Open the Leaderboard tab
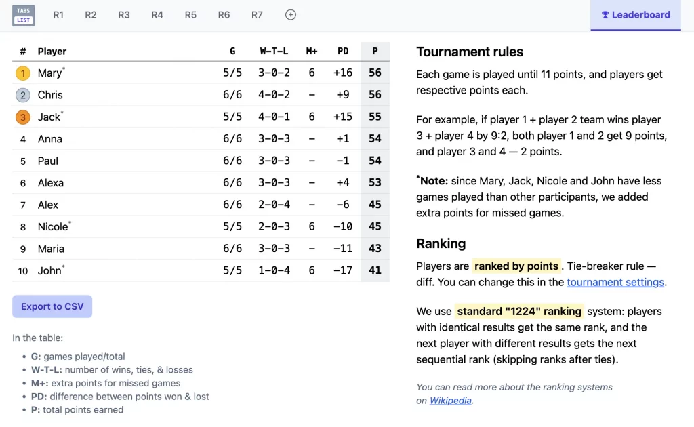The width and height of the screenshot is (694, 427). pos(635,15)
